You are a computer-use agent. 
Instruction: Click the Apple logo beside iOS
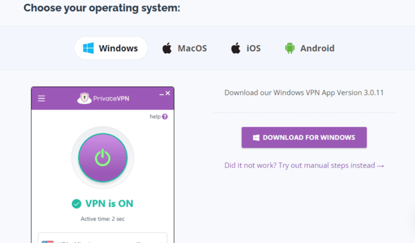(236, 48)
